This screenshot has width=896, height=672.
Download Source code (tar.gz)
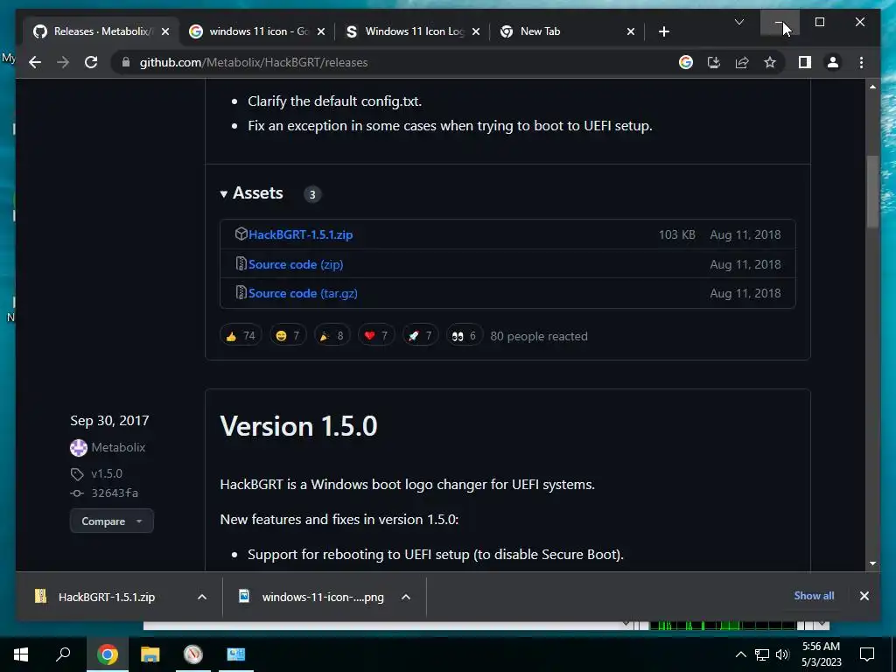pyautogui.click(x=303, y=293)
